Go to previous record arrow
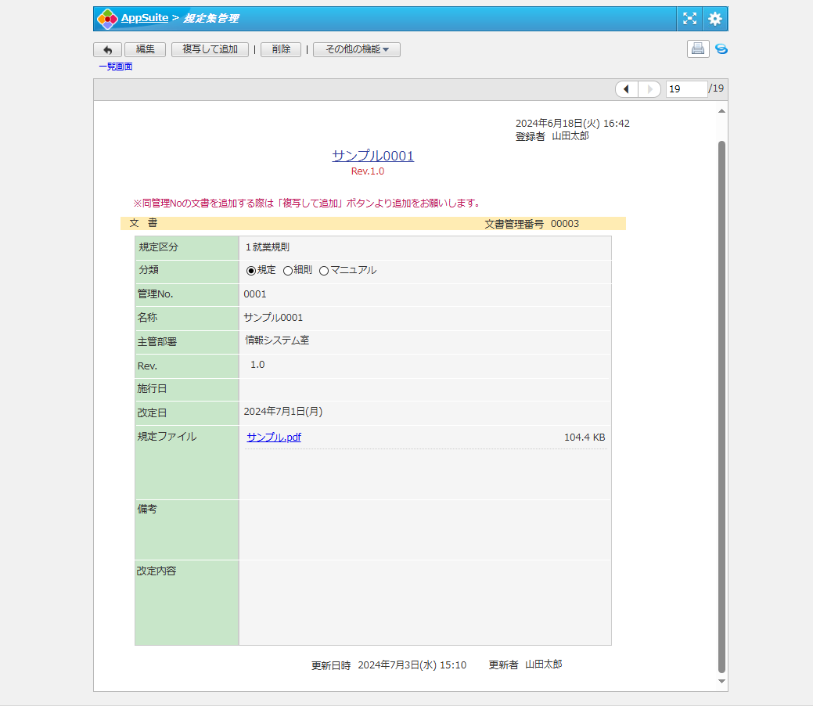The width and height of the screenshot is (813, 706). pos(628,89)
